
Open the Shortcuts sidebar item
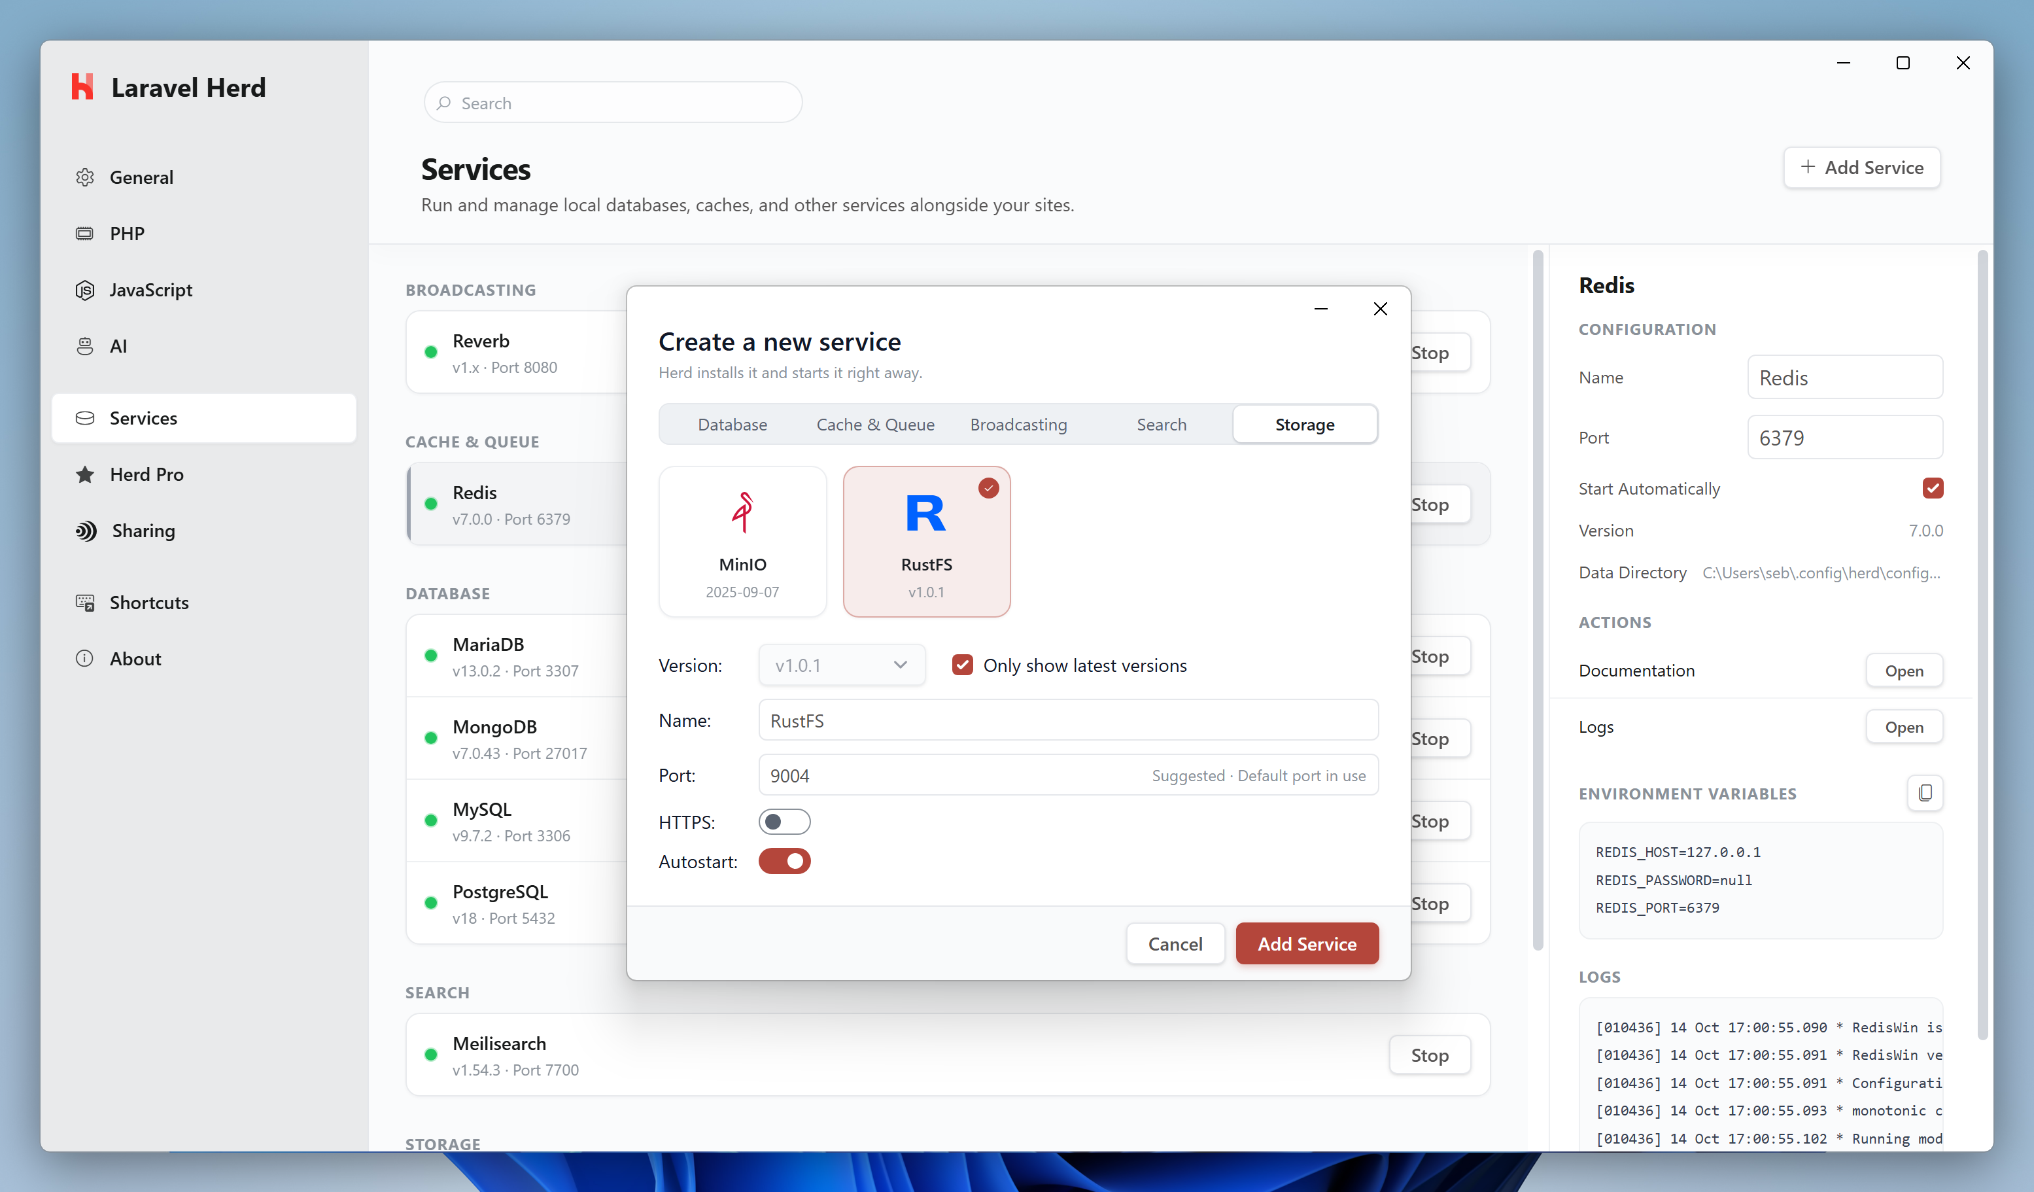pos(204,603)
